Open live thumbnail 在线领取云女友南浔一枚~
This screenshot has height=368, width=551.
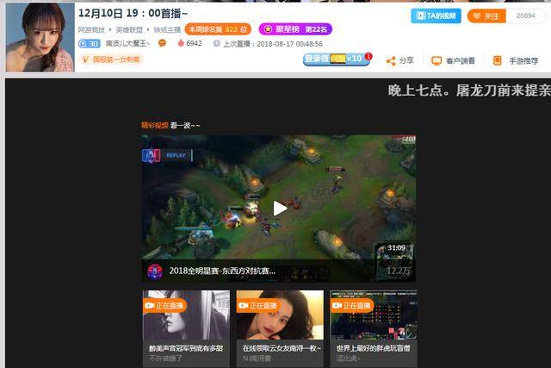pos(280,315)
